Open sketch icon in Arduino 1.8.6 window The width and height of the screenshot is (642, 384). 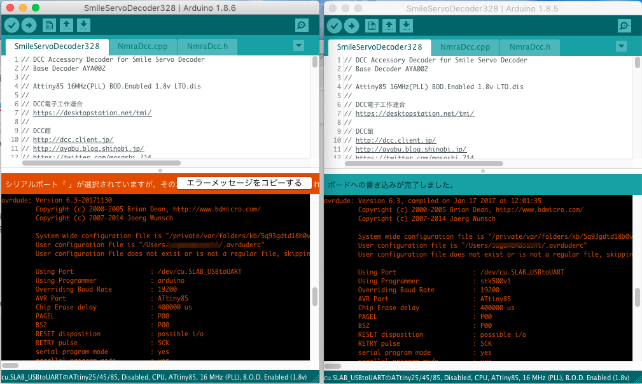[66, 25]
